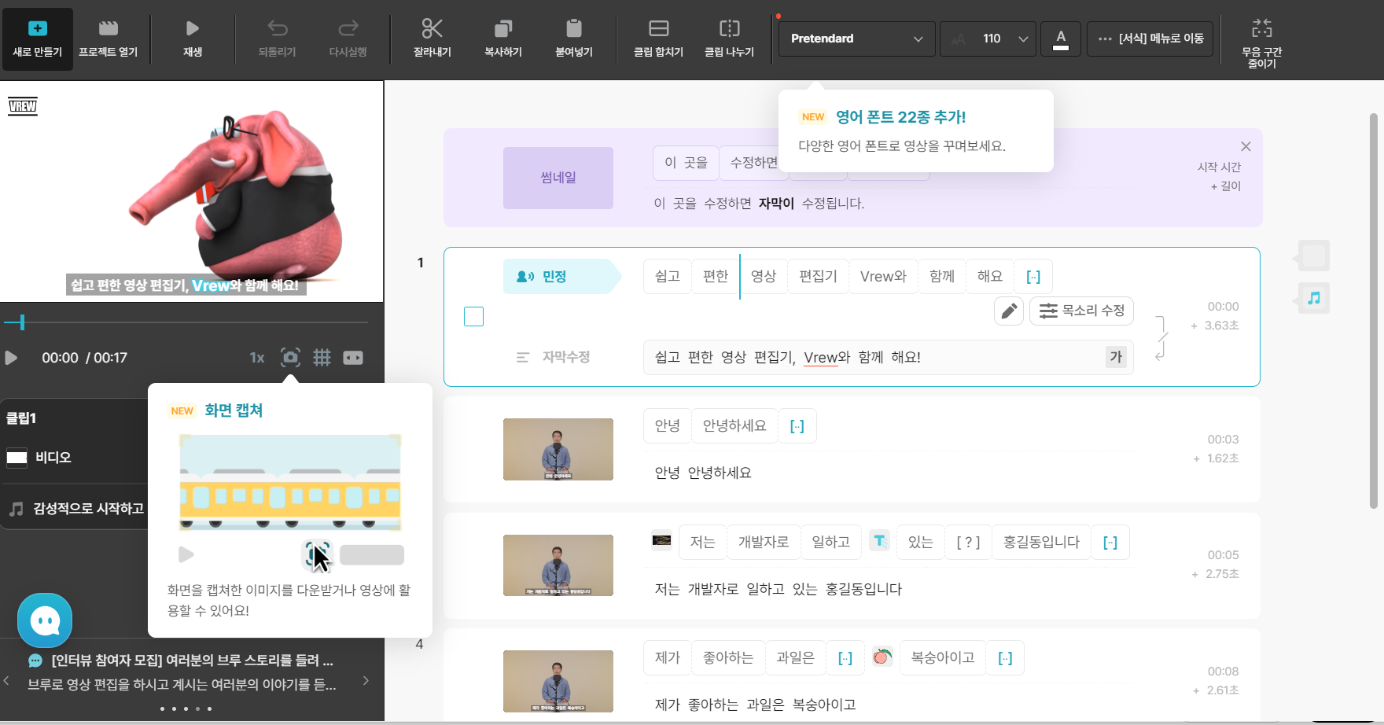Image resolution: width=1384 pixels, height=725 pixels.
Task: Select the 비디오 track row
Action: 74,457
